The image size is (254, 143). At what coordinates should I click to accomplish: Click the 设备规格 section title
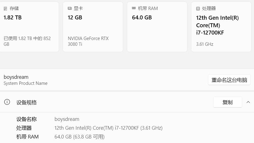point(27,102)
